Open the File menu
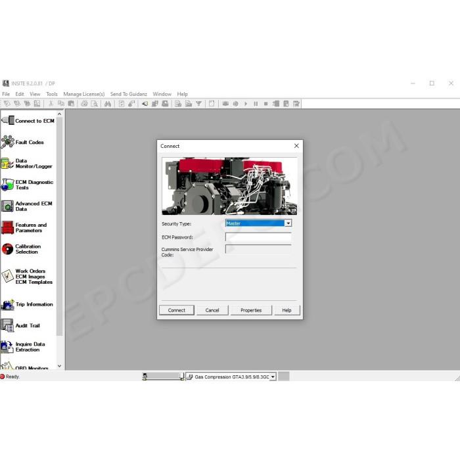Image resolution: width=460 pixels, height=460 pixels. [x=6, y=94]
